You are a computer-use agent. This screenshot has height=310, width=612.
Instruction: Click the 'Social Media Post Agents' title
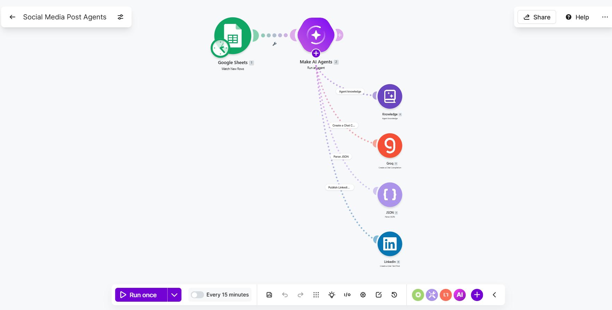coord(65,17)
